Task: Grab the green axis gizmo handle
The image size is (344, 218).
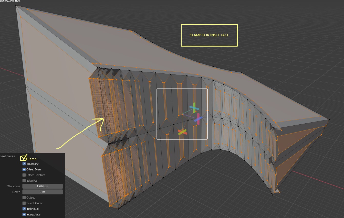Action: (194, 107)
